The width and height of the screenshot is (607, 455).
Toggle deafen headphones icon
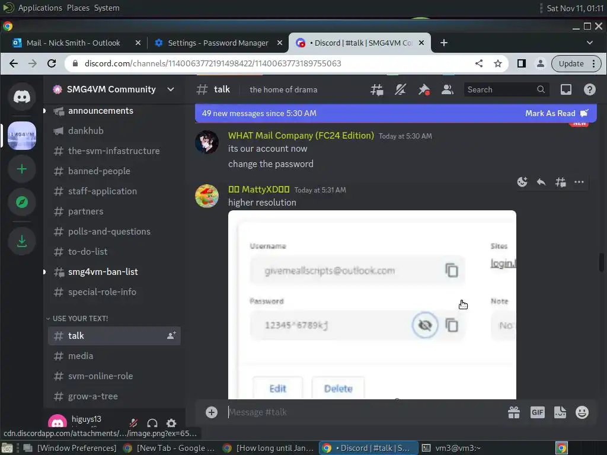[152, 423]
